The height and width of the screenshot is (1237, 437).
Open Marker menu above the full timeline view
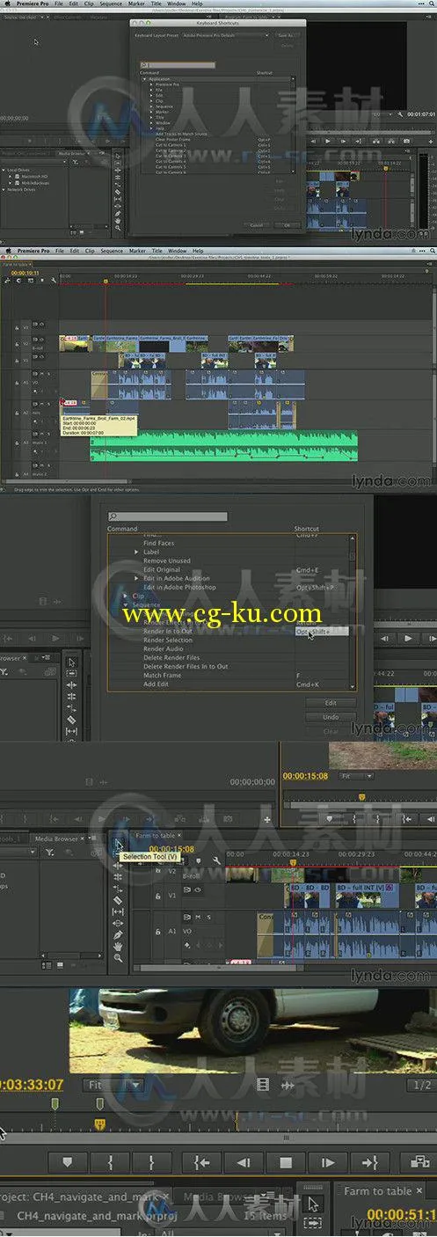(x=138, y=251)
